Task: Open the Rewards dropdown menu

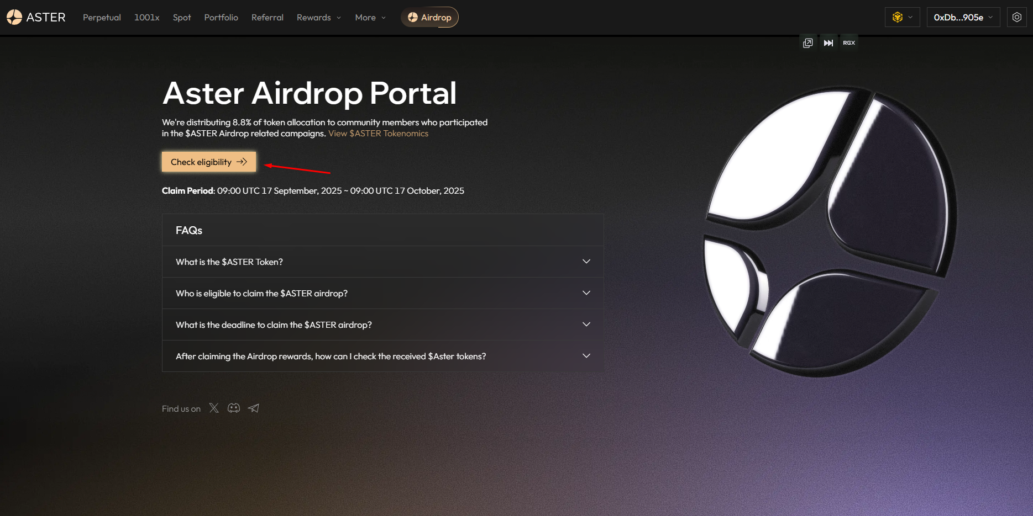Action: pos(318,18)
